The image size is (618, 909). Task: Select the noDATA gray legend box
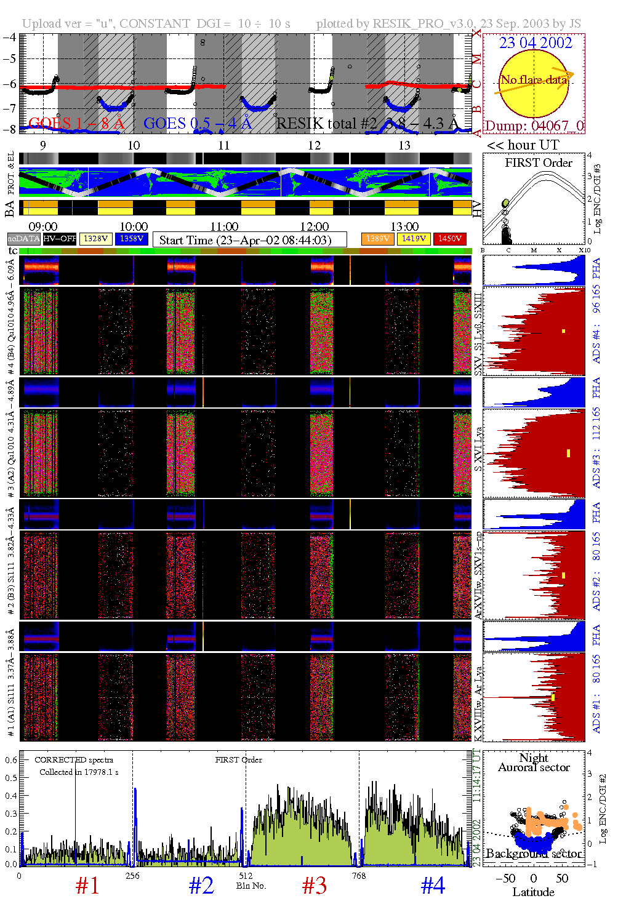[24, 239]
